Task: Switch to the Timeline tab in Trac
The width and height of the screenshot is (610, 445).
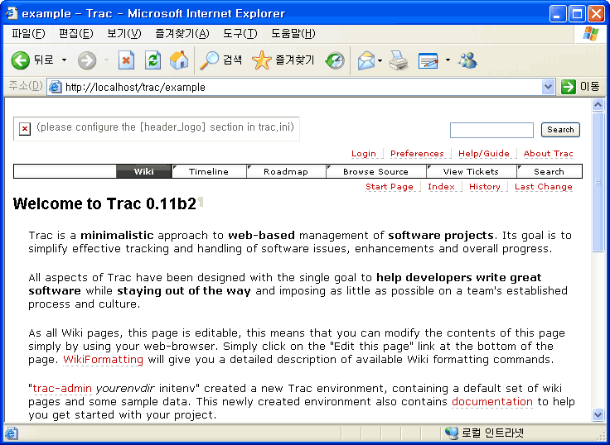Action: [x=209, y=171]
